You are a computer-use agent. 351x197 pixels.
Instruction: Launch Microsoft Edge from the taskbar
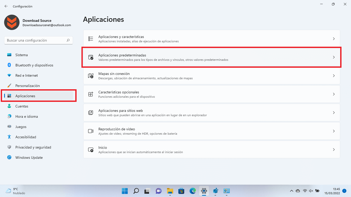tap(192, 191)
